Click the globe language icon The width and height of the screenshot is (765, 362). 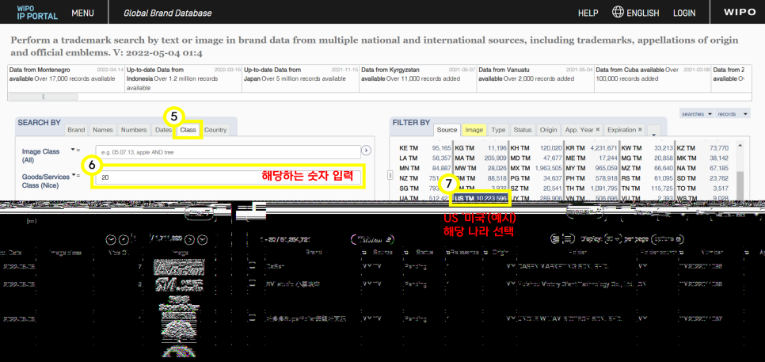pyautogui.click(x=618, y=12)
